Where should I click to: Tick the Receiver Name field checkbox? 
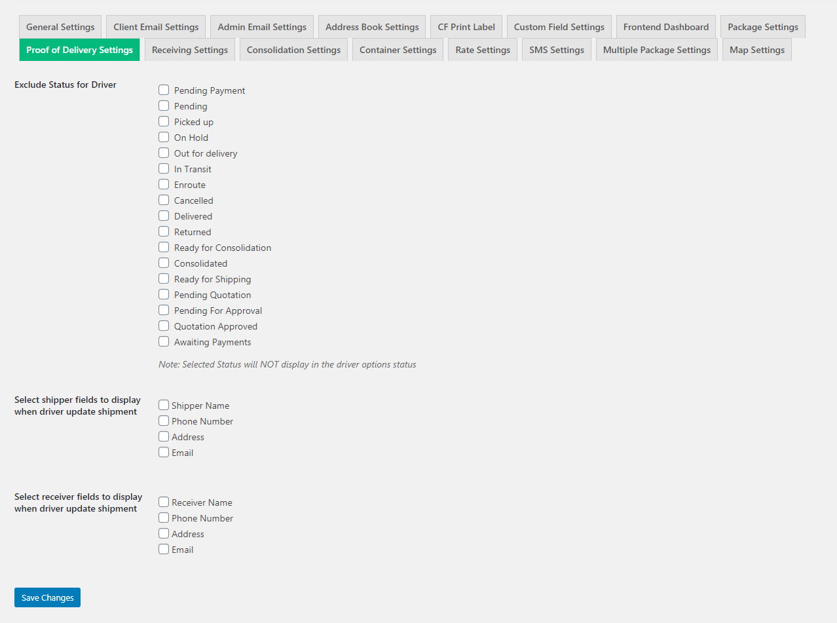[164, 502]
